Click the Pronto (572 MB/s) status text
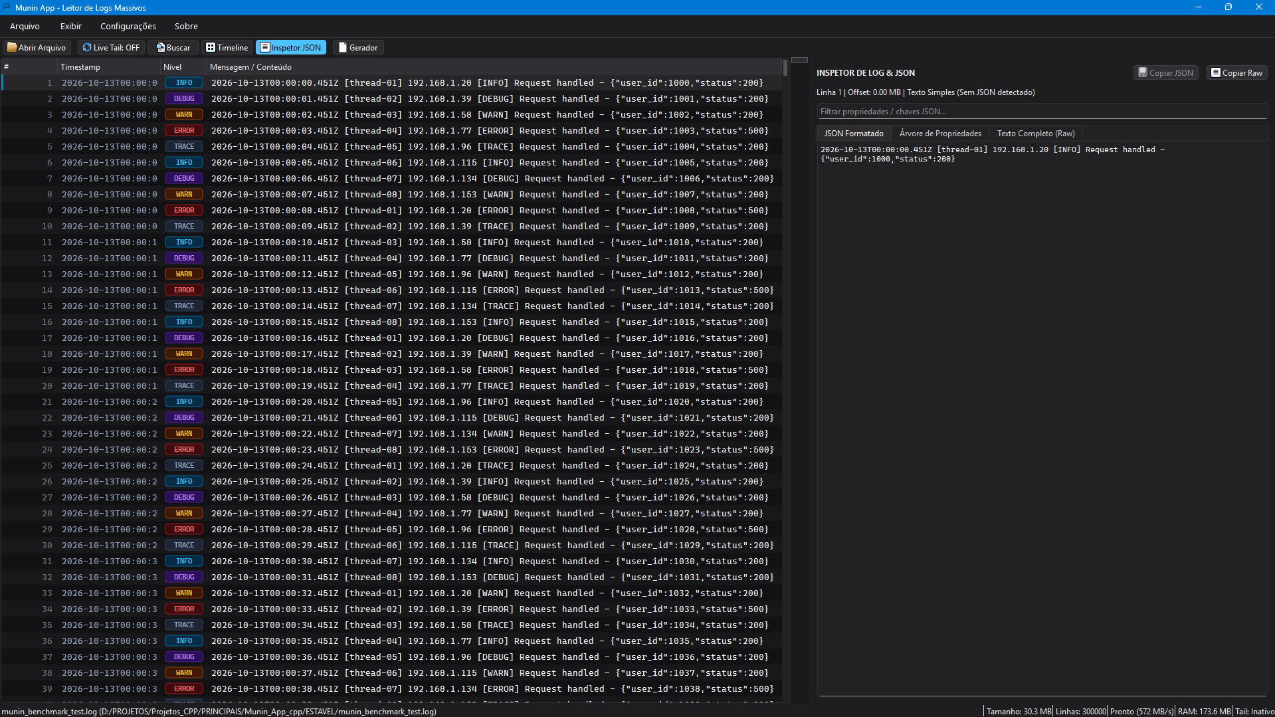The image size is (1275, 717). coord(1141,712)
